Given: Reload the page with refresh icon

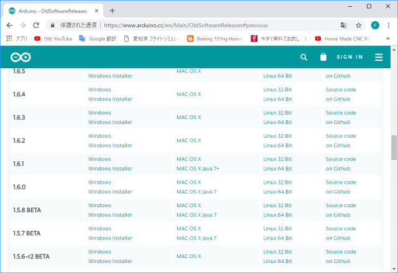Looking at the screenshot, I should [36, 25].
